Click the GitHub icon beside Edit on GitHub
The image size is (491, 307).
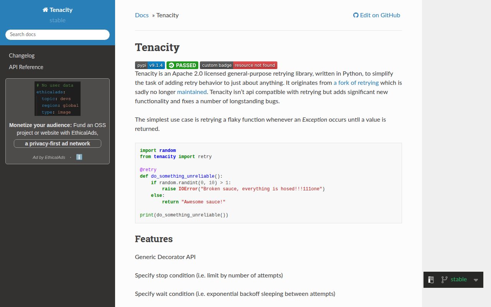pos(356,15)
